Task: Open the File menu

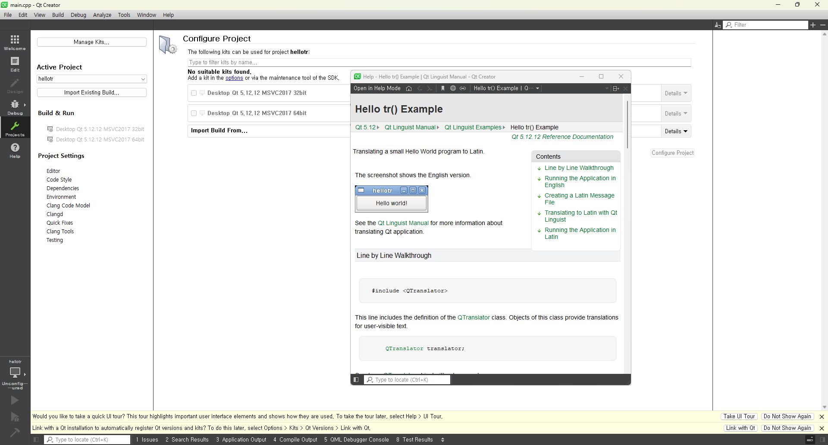Action: coord(8,15)
